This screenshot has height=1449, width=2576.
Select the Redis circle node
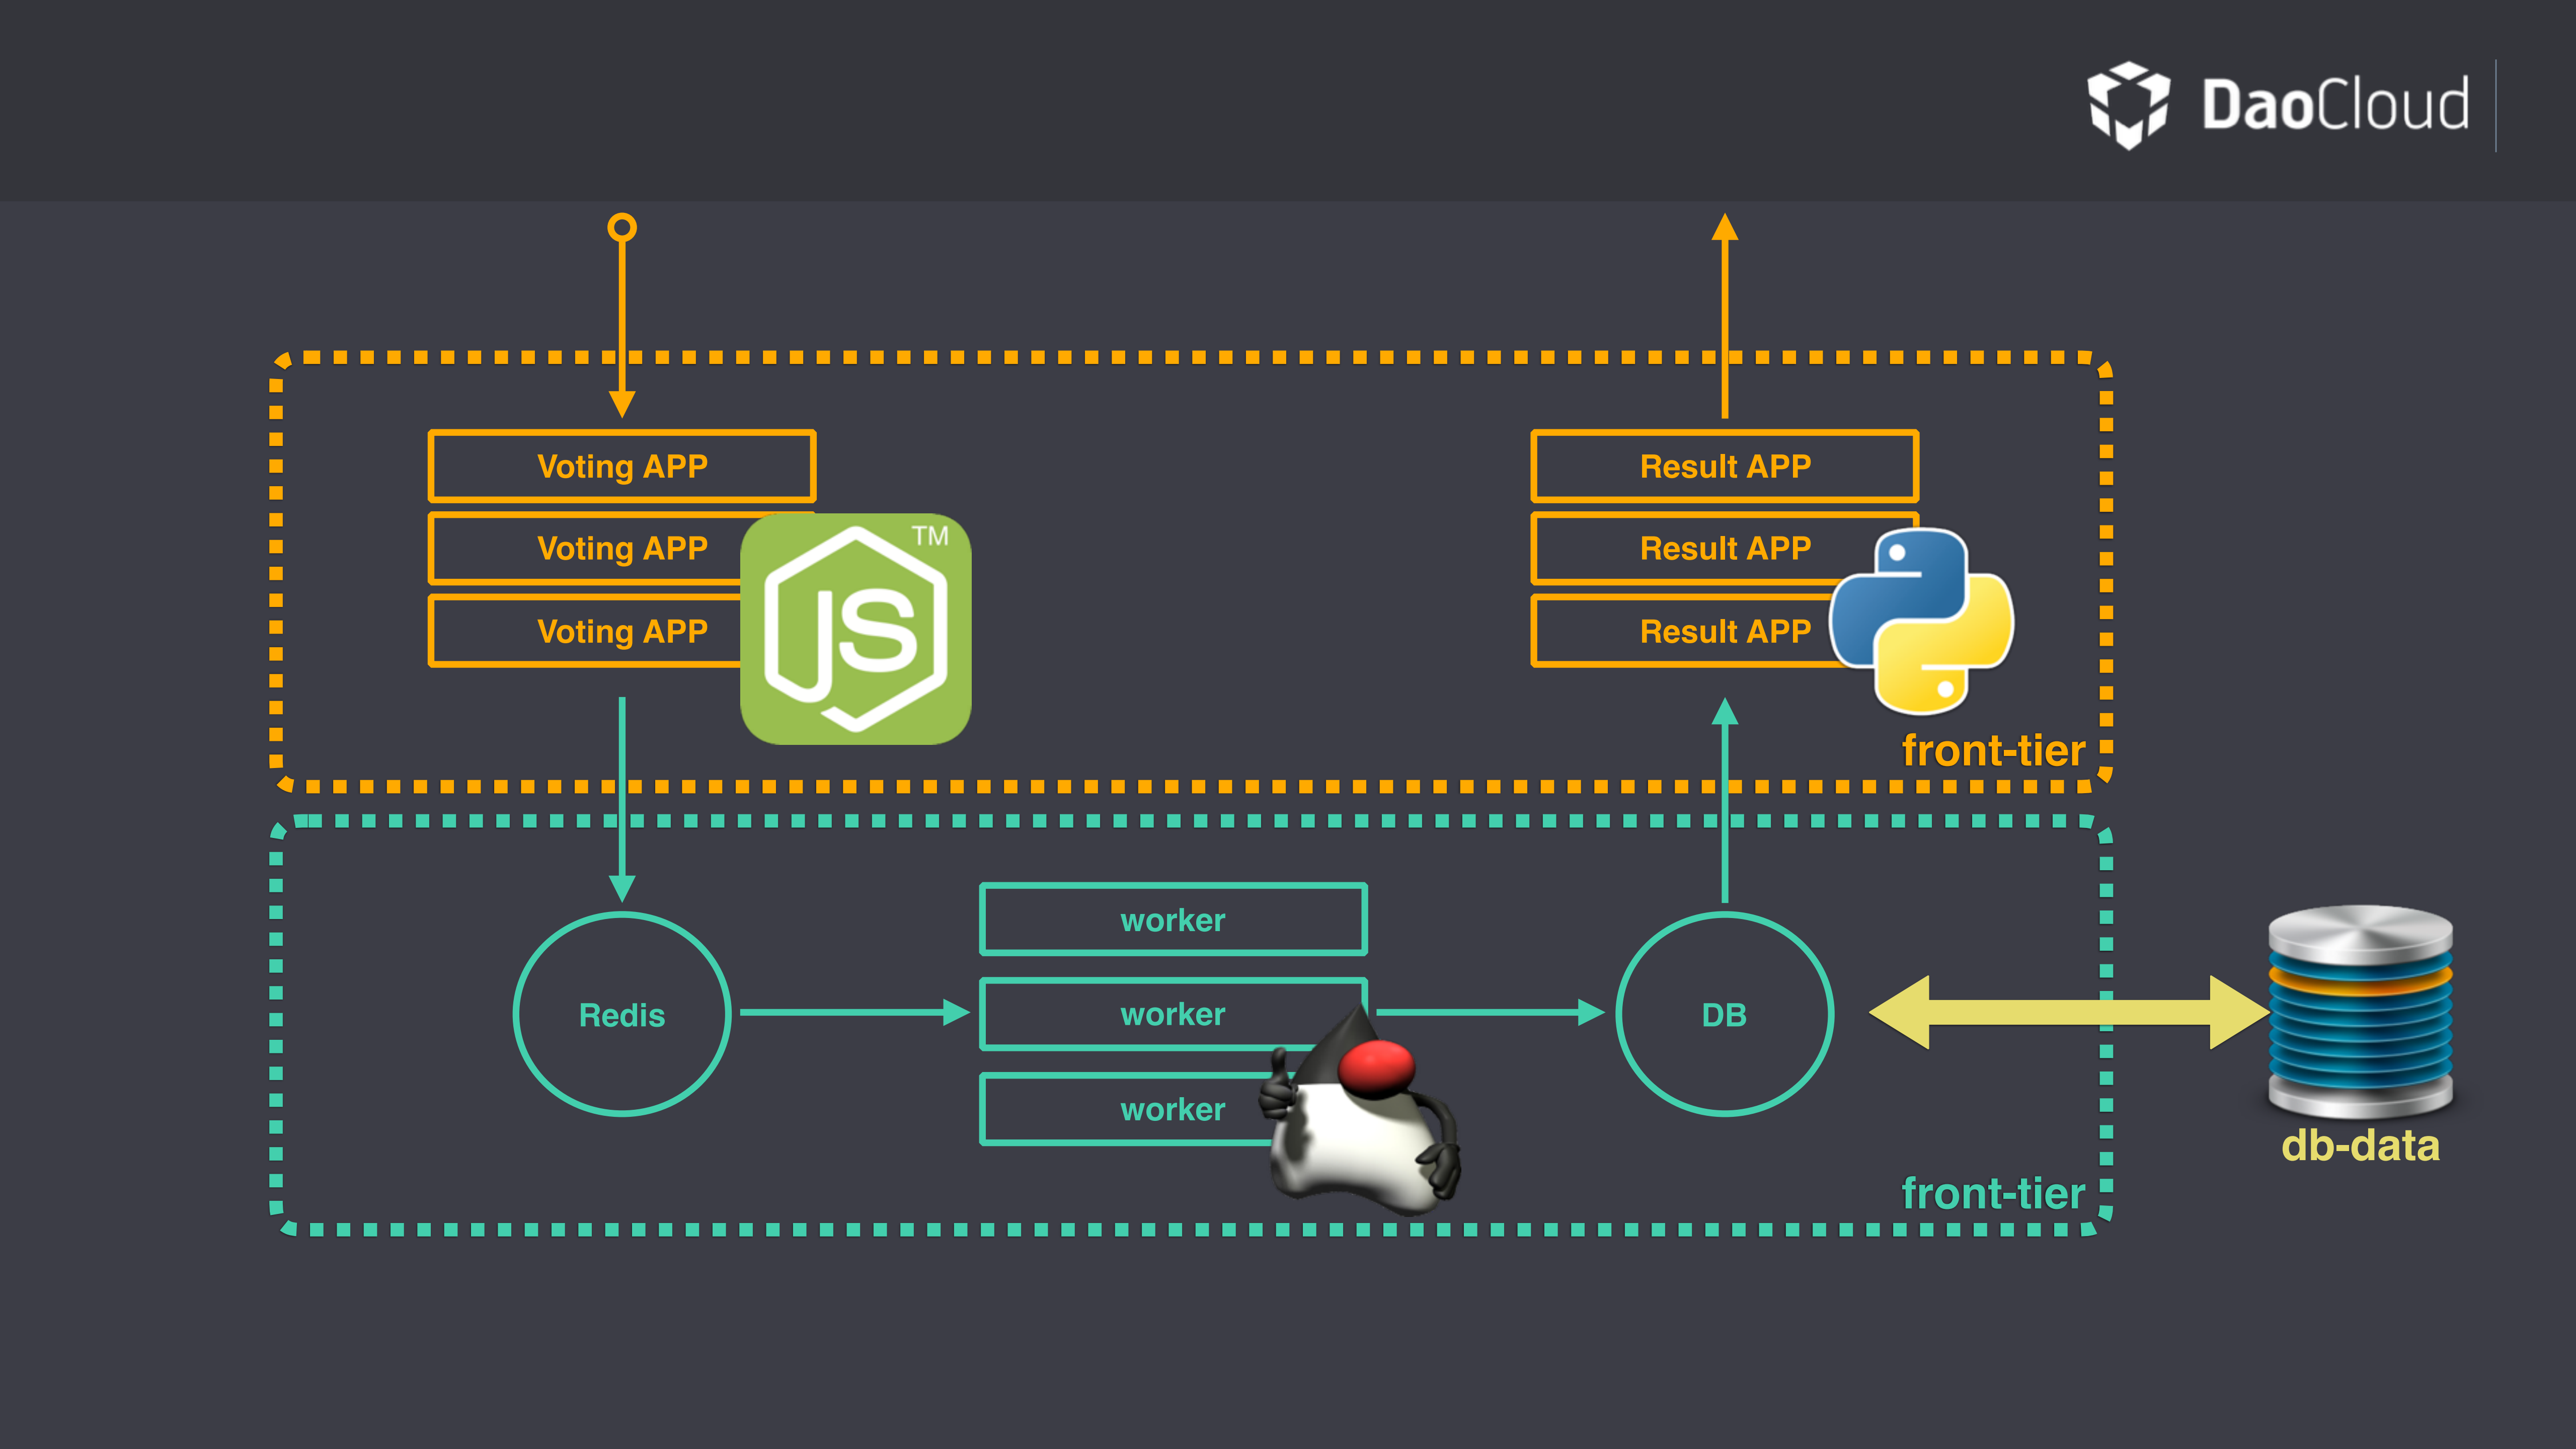click(x=622, y=1014)
